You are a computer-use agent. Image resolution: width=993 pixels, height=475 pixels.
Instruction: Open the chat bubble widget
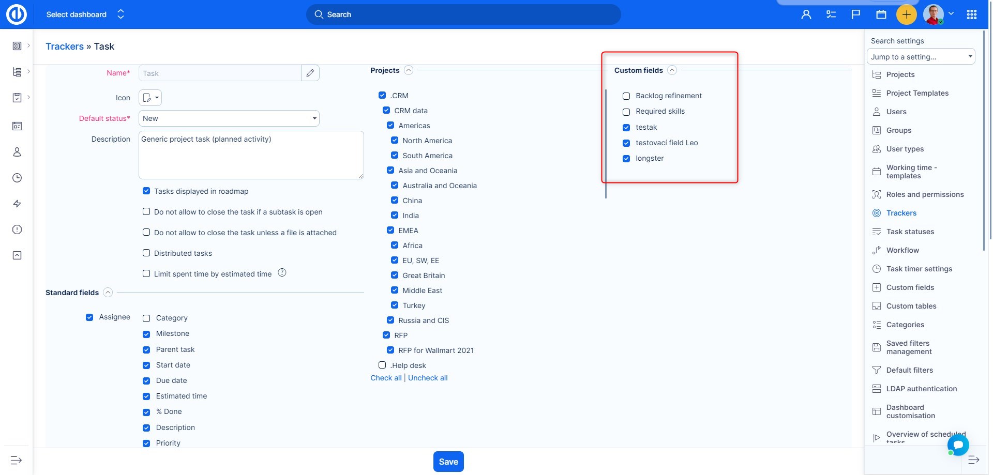(x=958, y=445)
